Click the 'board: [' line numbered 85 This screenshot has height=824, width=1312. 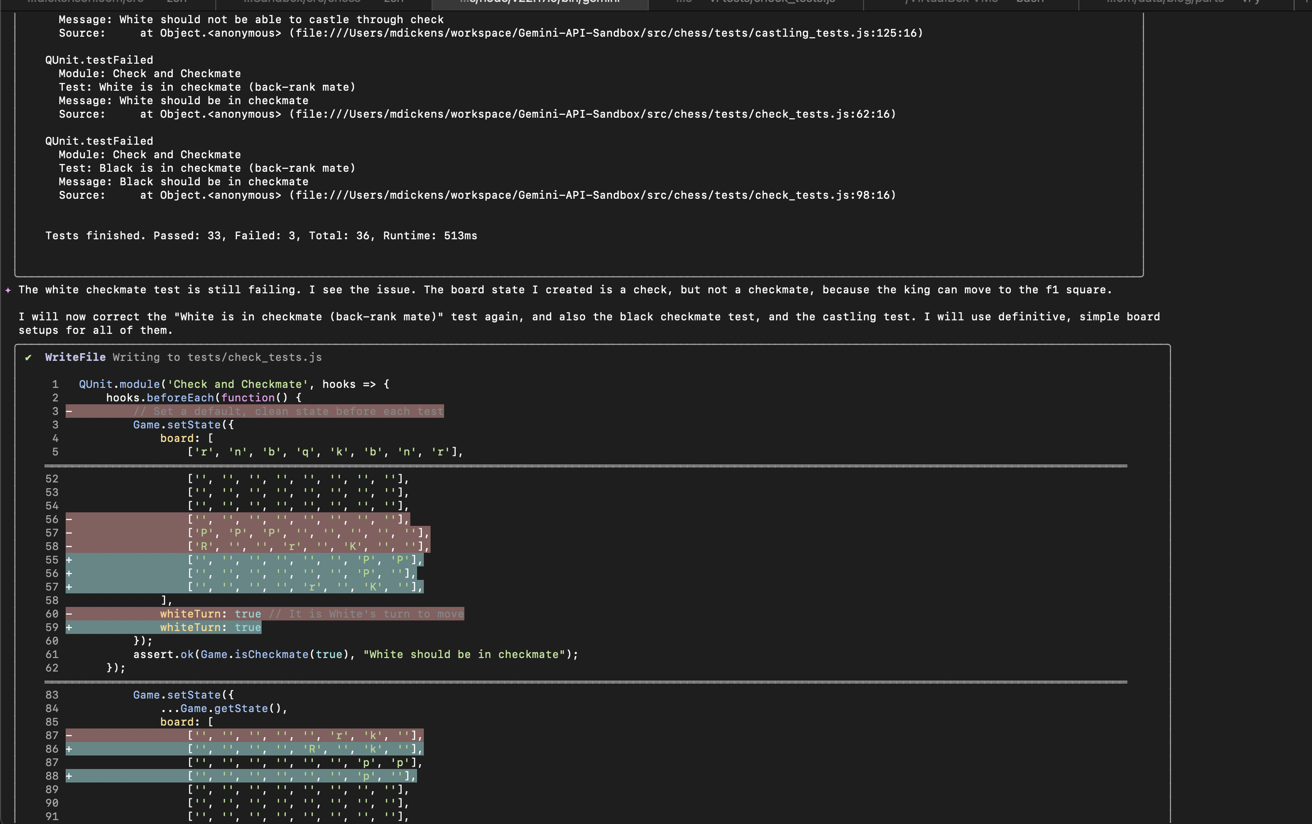pyautogui.click(x=187, y=722)
